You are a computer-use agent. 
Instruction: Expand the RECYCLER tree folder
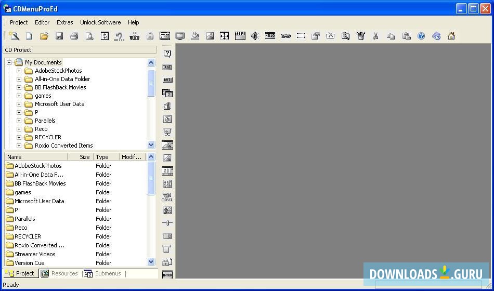pos(19,137)
